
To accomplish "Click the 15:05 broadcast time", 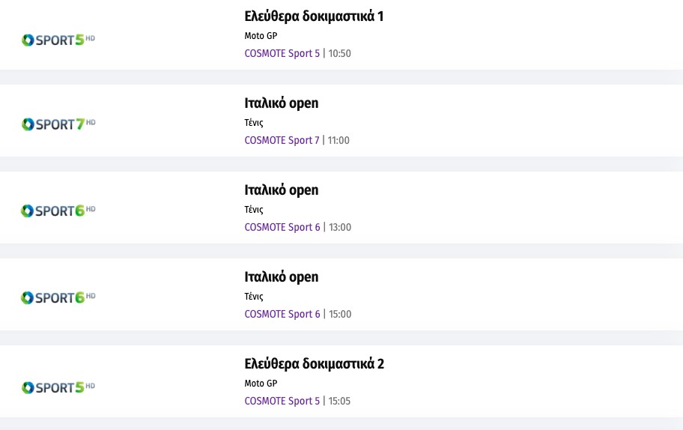I will click(340, 402).
